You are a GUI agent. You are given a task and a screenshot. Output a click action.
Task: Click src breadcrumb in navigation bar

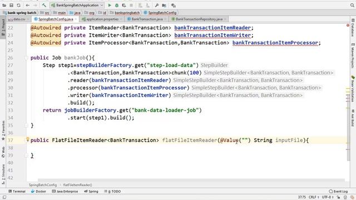point(45,13)
